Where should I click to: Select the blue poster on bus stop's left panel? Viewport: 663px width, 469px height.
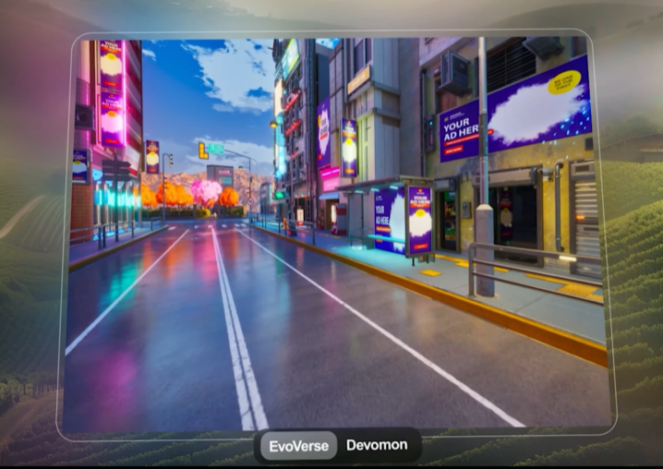pyautogui.click(x=390, y=220)
